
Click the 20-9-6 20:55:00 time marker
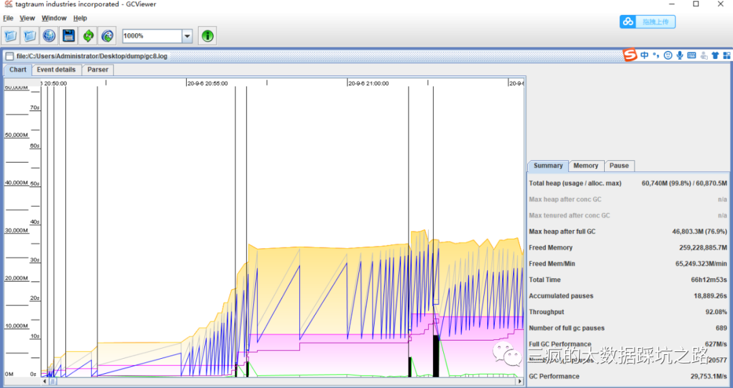(208, 83)
